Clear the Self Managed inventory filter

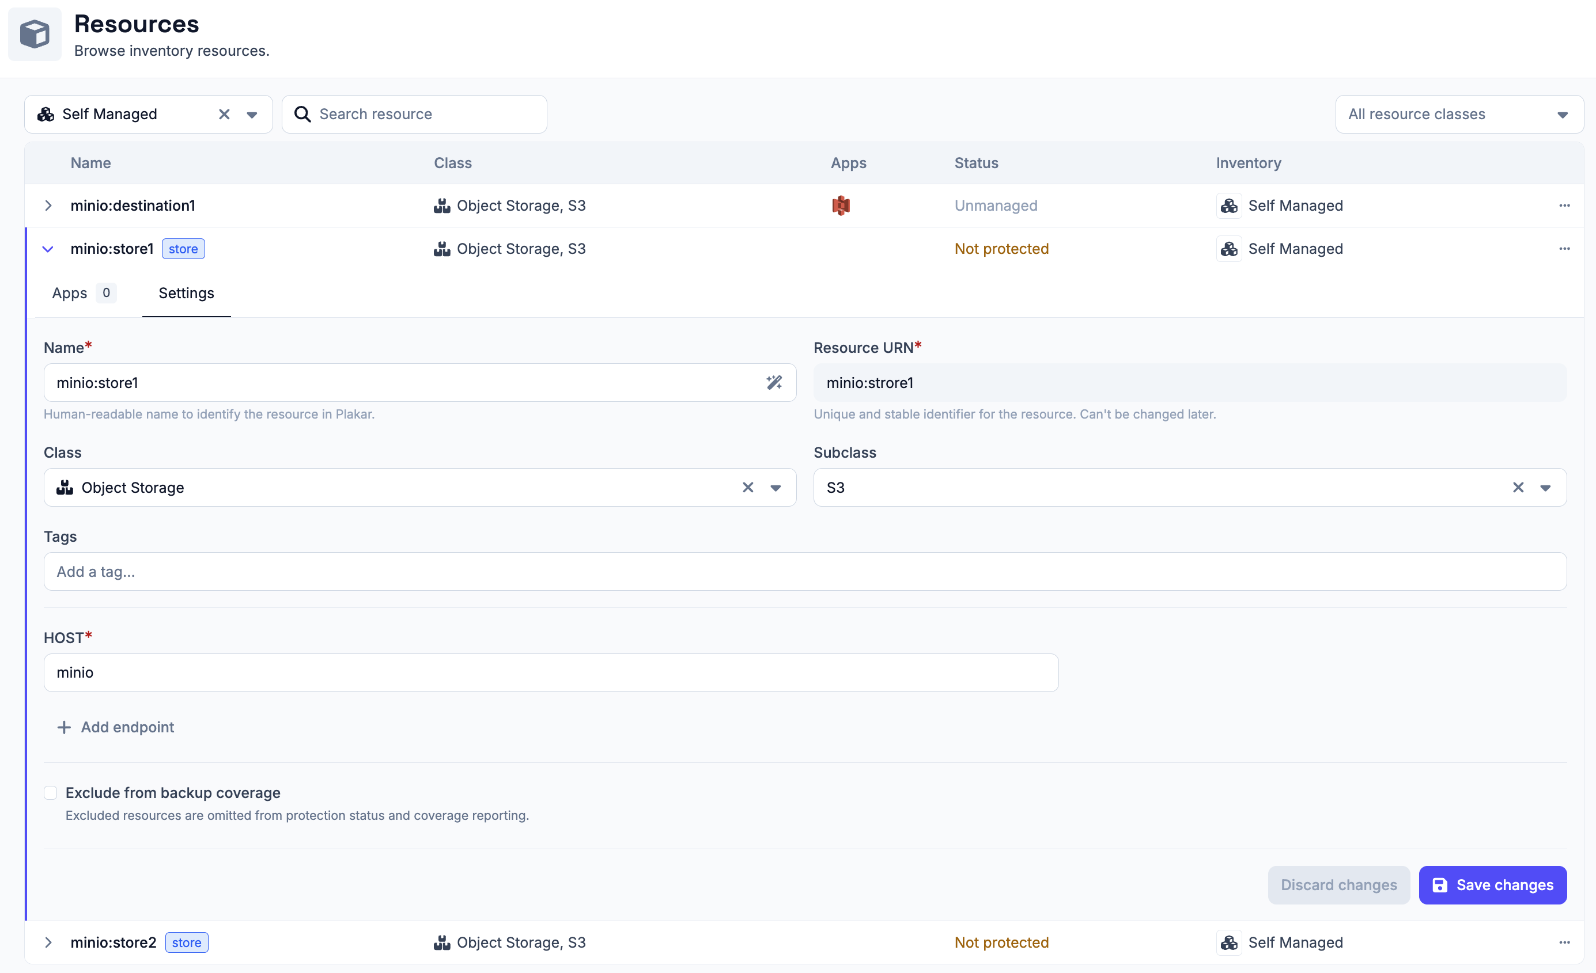pyautogui.click(x=224, y=114)
